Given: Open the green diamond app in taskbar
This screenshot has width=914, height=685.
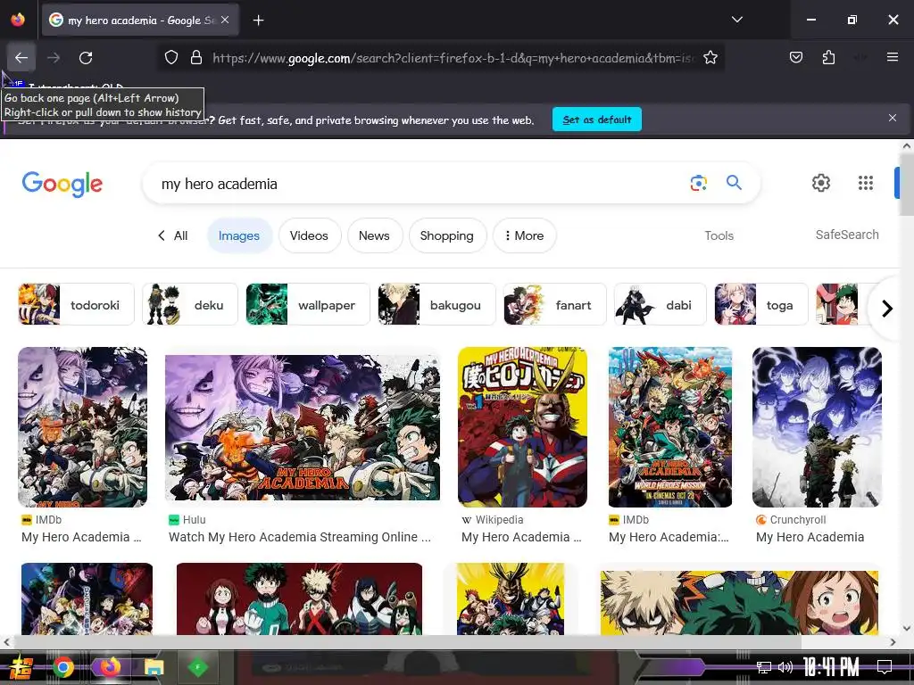Looking at the screenshot, I should click(x=197, y=667).
